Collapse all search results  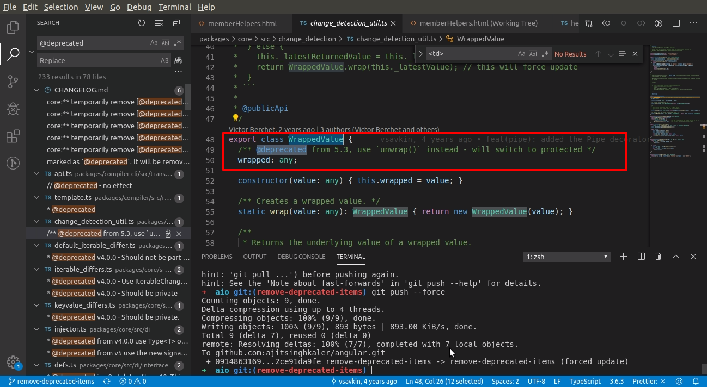point(176,23)
